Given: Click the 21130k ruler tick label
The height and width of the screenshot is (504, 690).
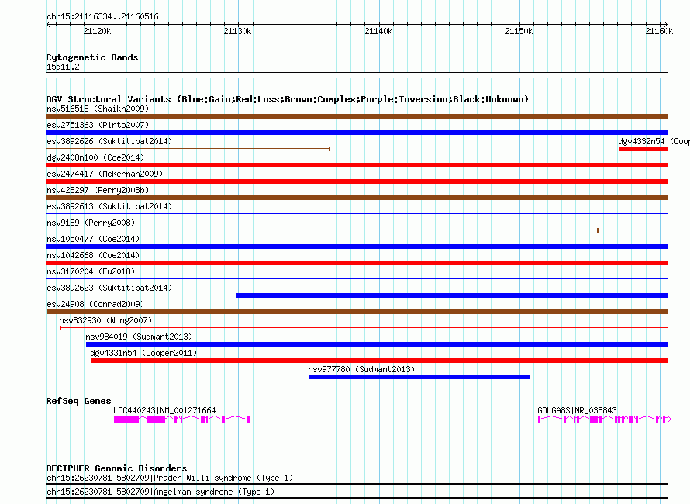Looking at the screenshot, I should (x=238, y=31).
